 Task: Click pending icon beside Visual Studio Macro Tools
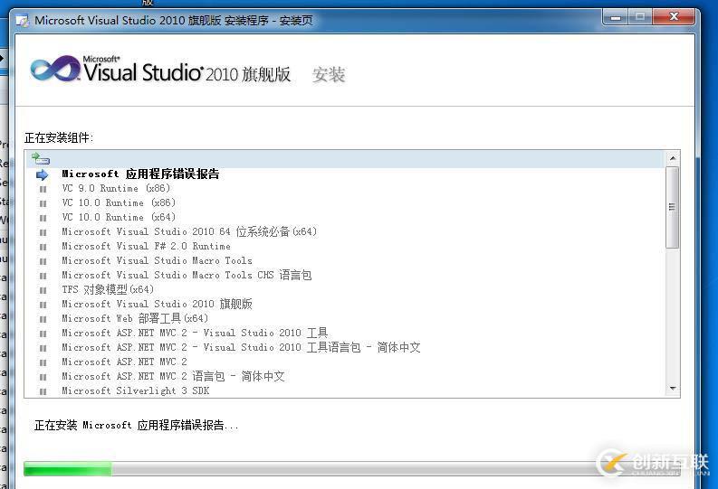point(43,261)
